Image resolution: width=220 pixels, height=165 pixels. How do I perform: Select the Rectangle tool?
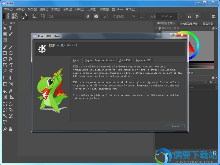5,53
